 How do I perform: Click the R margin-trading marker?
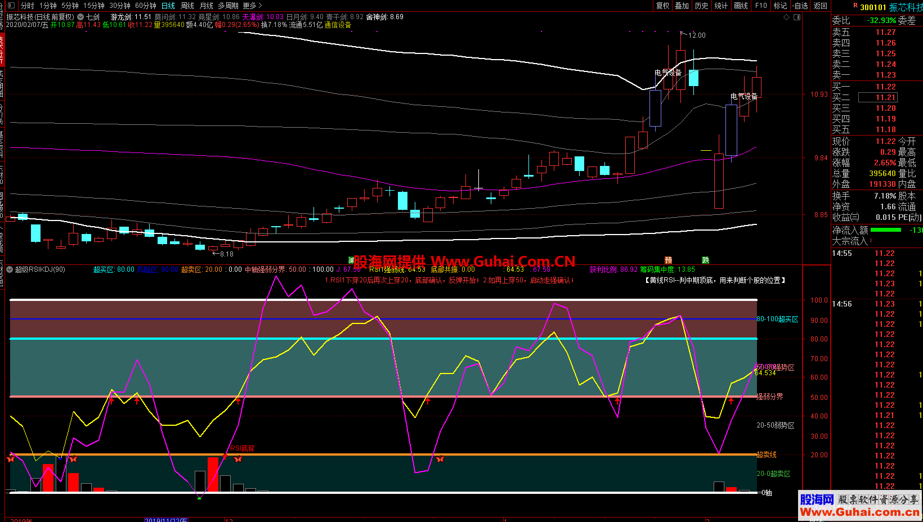point(855,5)
